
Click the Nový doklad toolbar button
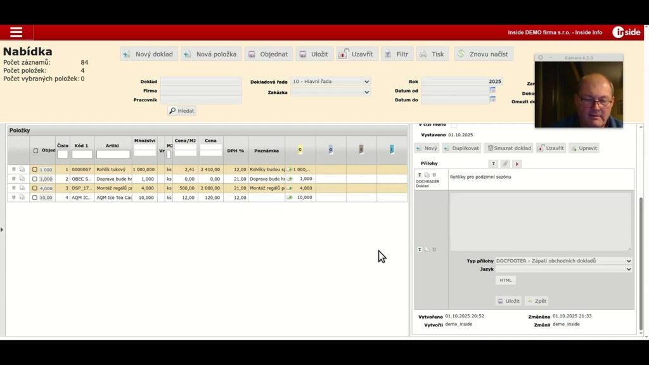pyautogui.click(x=149, y=54)
